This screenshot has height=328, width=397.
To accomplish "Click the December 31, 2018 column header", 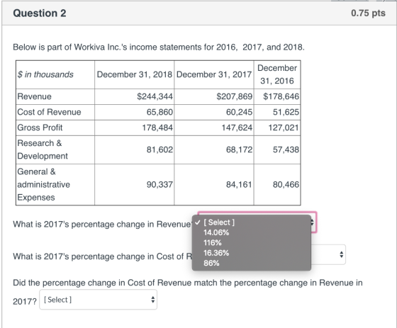I will [x=135, y=74].
